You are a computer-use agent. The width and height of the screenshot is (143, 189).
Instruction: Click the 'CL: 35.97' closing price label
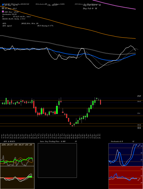[x=53, y=5]
